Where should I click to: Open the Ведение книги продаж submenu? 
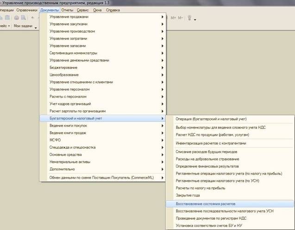(103, 133)
